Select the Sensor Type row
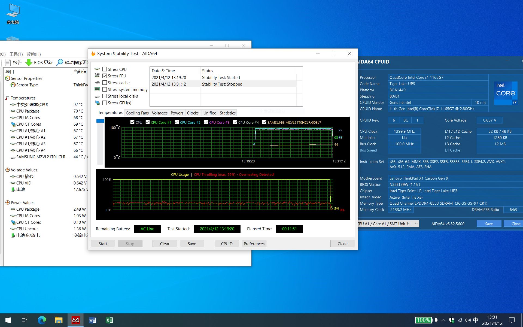 pyautogui.click(x=48, y=85)
